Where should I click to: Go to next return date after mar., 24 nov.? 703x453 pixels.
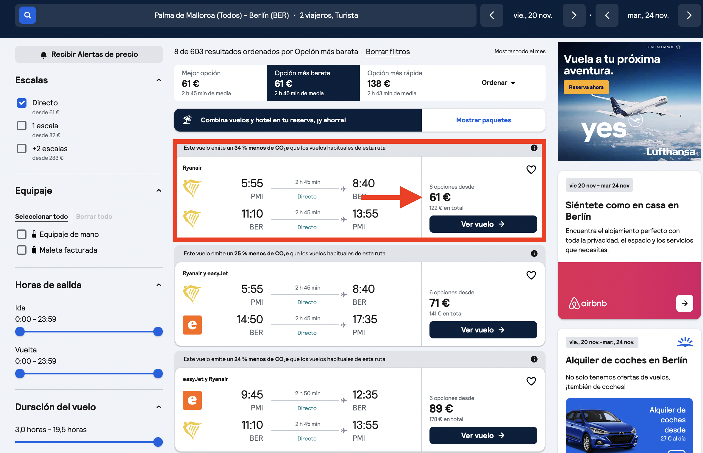click(x=689, y=15)
